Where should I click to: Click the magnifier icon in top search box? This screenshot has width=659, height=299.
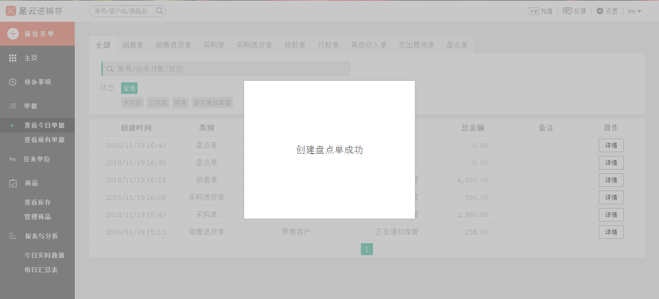(x=160, y=11)
